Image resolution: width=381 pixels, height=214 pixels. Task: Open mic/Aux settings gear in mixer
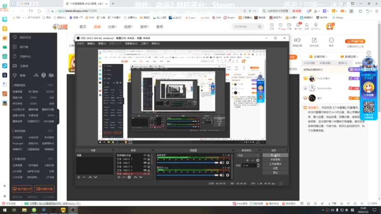pos(228,175)
